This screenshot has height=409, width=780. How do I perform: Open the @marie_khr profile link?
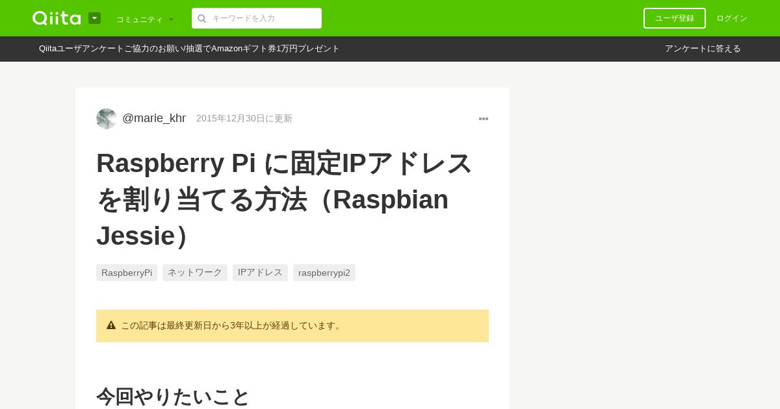154,118
